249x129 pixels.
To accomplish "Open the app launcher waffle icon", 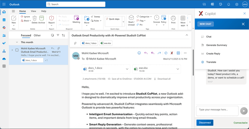I will (4, 4).
